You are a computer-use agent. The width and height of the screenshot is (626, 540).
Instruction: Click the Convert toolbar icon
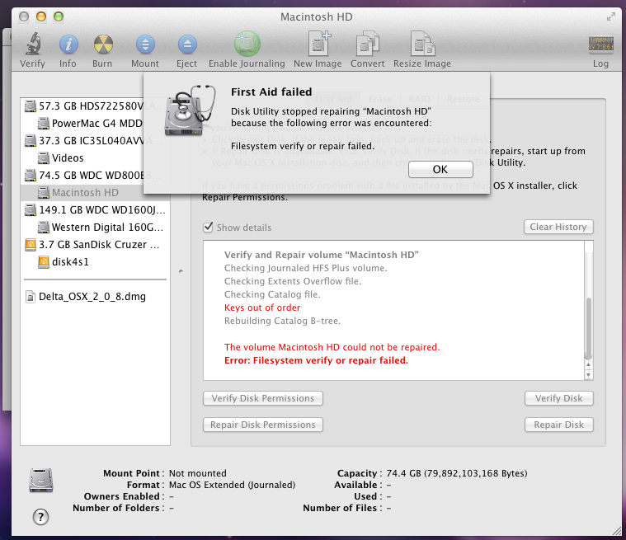pos(367,44)
